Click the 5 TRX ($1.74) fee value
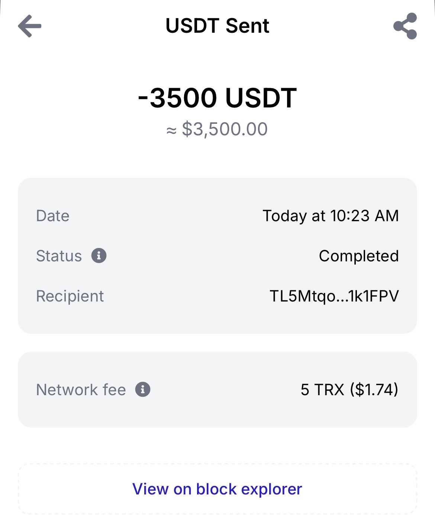 click(x=349, y=390)
